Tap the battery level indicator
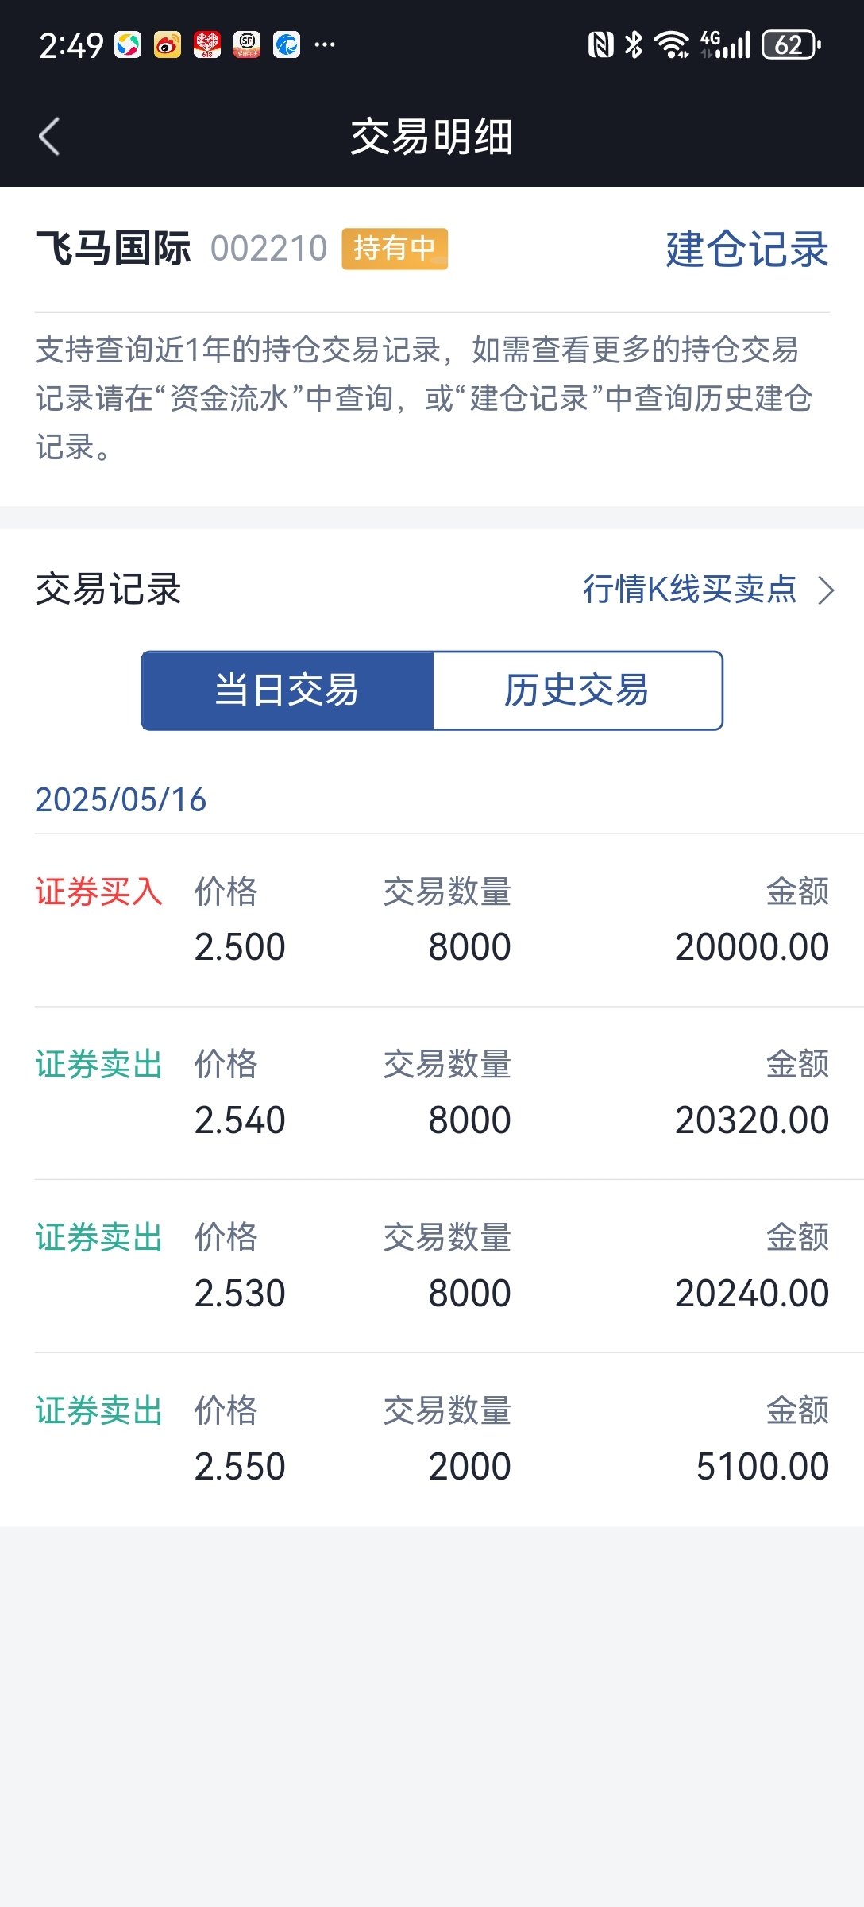864x1907 pixels. (791, 45)
